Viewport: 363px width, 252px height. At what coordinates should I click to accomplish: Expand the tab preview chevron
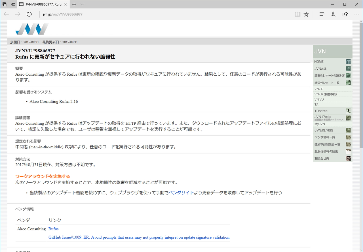coord(82,4)
